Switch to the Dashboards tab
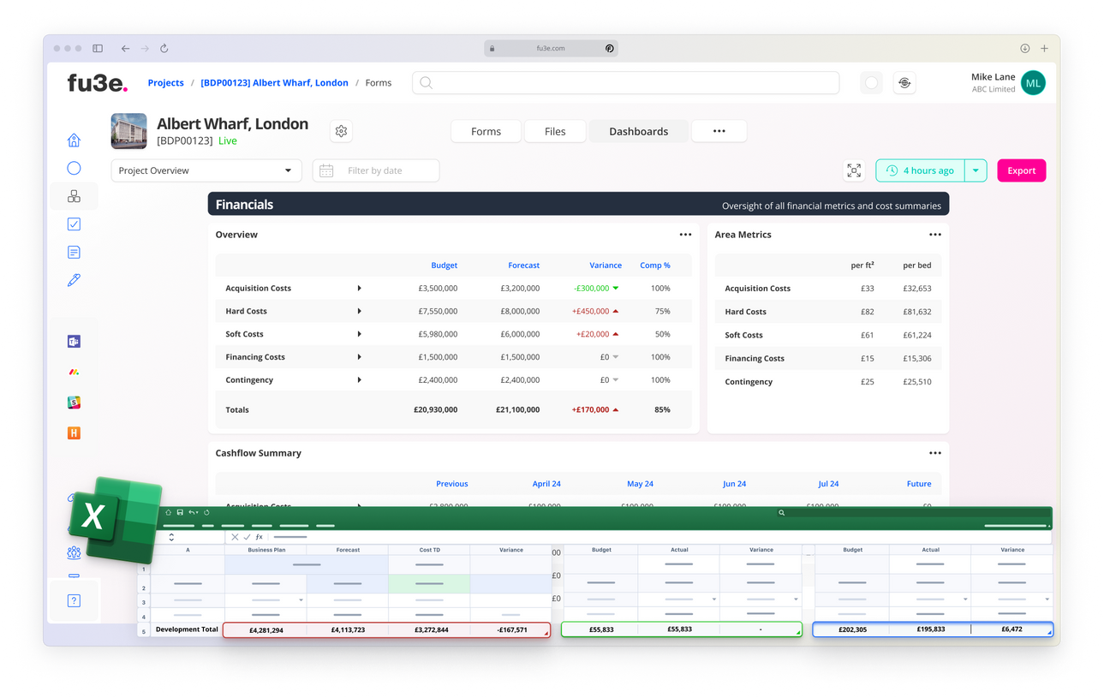The height and width of the screenshot is (698, 1104). [638, 131]
